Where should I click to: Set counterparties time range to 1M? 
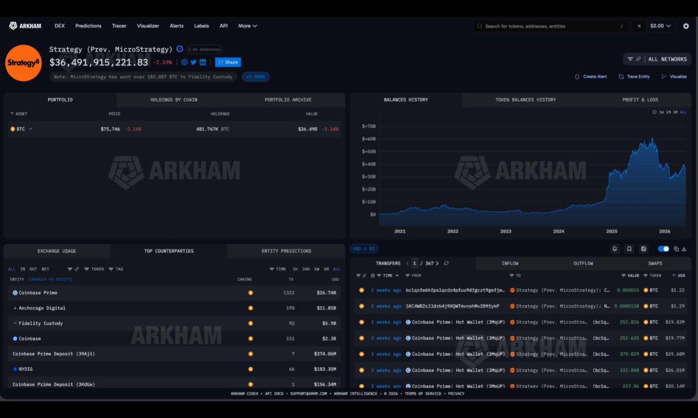click(326, 269)
